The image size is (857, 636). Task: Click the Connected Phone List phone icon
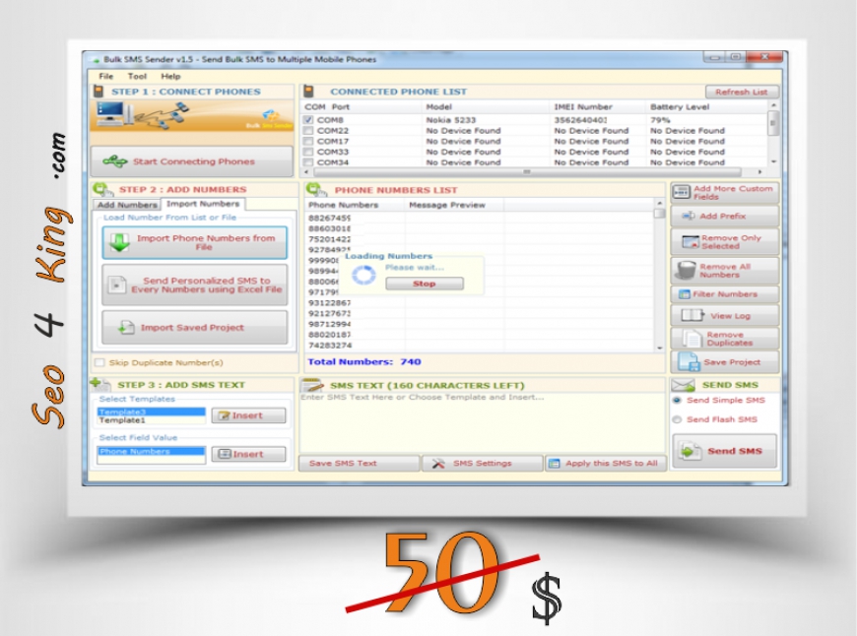click(x=308, y=92)
